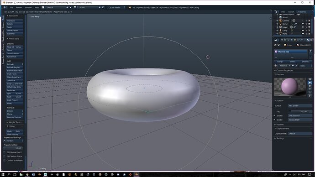Image resolution: width=315 pixels, height=177 pixels.
Task: Enable Confirm on Release checkbox
Action: click(5, 160)
